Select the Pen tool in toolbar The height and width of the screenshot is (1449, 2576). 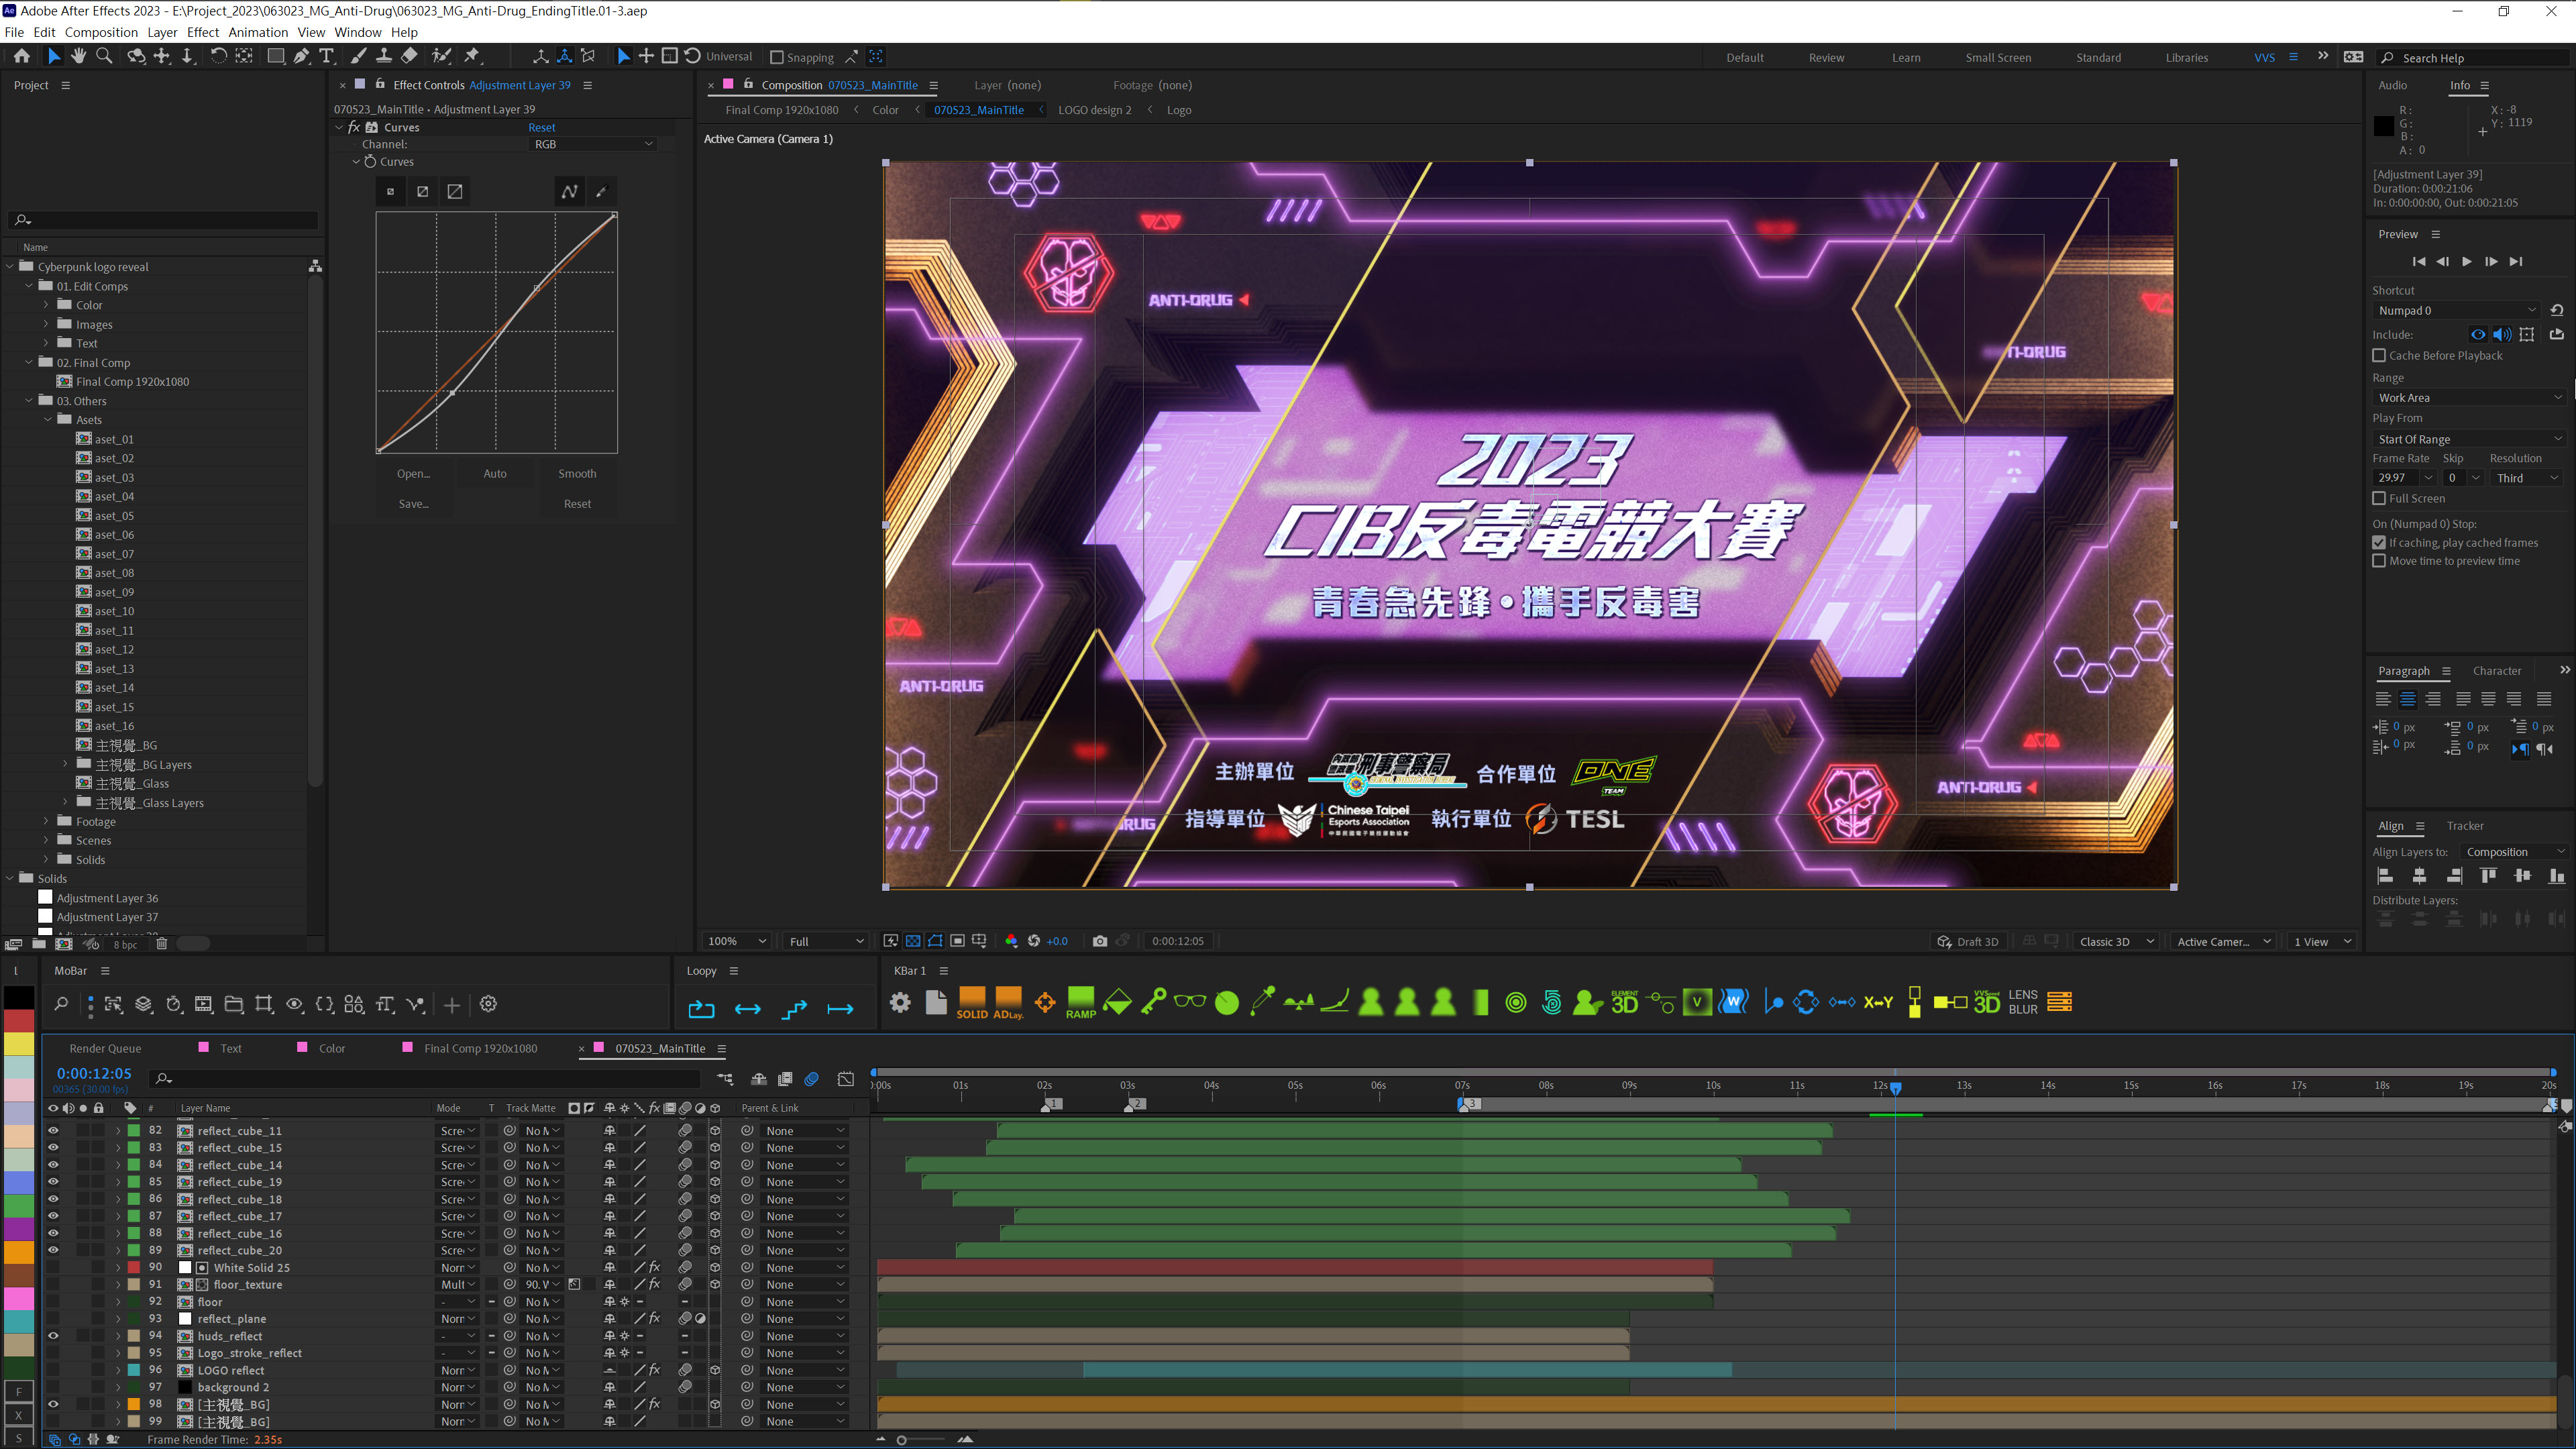(x=301, y=57)
